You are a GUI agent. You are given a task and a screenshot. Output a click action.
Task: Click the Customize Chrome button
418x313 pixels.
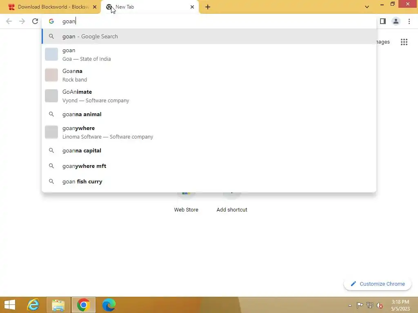(378, 284)
